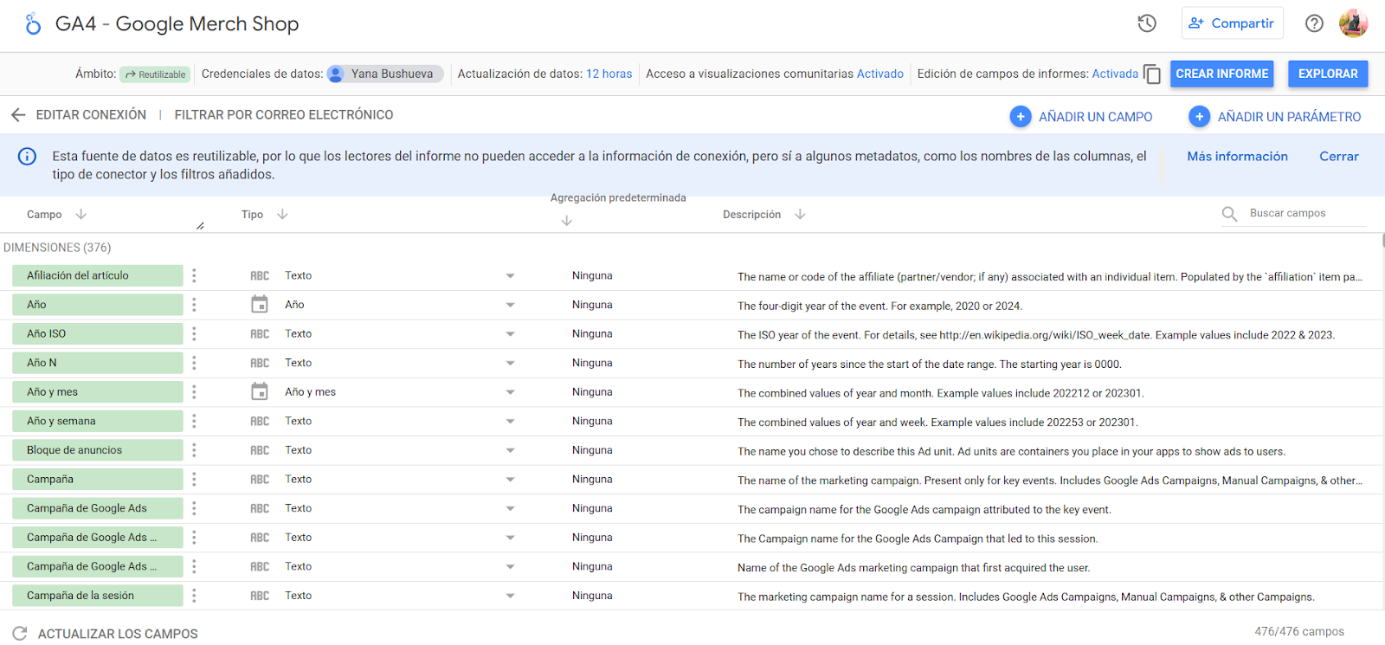Click Activado community visualizations link
This screenshot has width=1385, height=645.
(x=880, y=74)
